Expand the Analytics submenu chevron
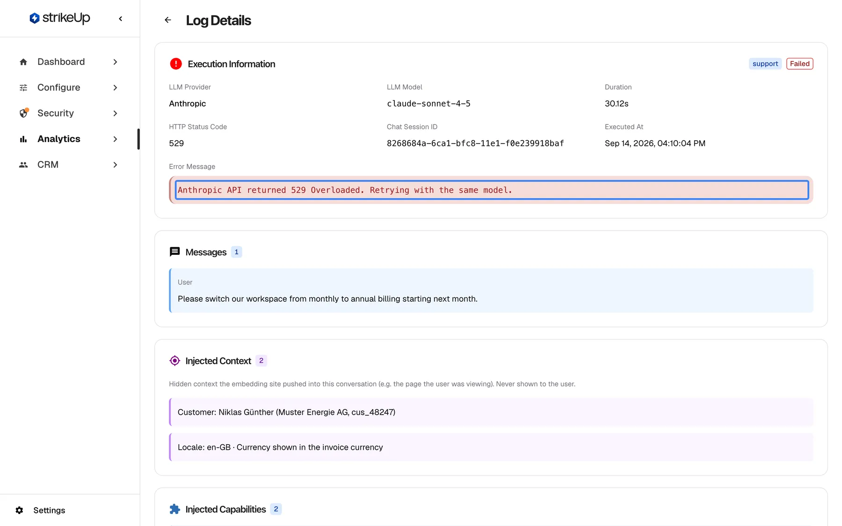This screenshot has height=526, width=842. point(115,139)
